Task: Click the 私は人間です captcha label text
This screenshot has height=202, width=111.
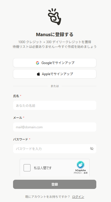Action: click(x=43, y=168)
